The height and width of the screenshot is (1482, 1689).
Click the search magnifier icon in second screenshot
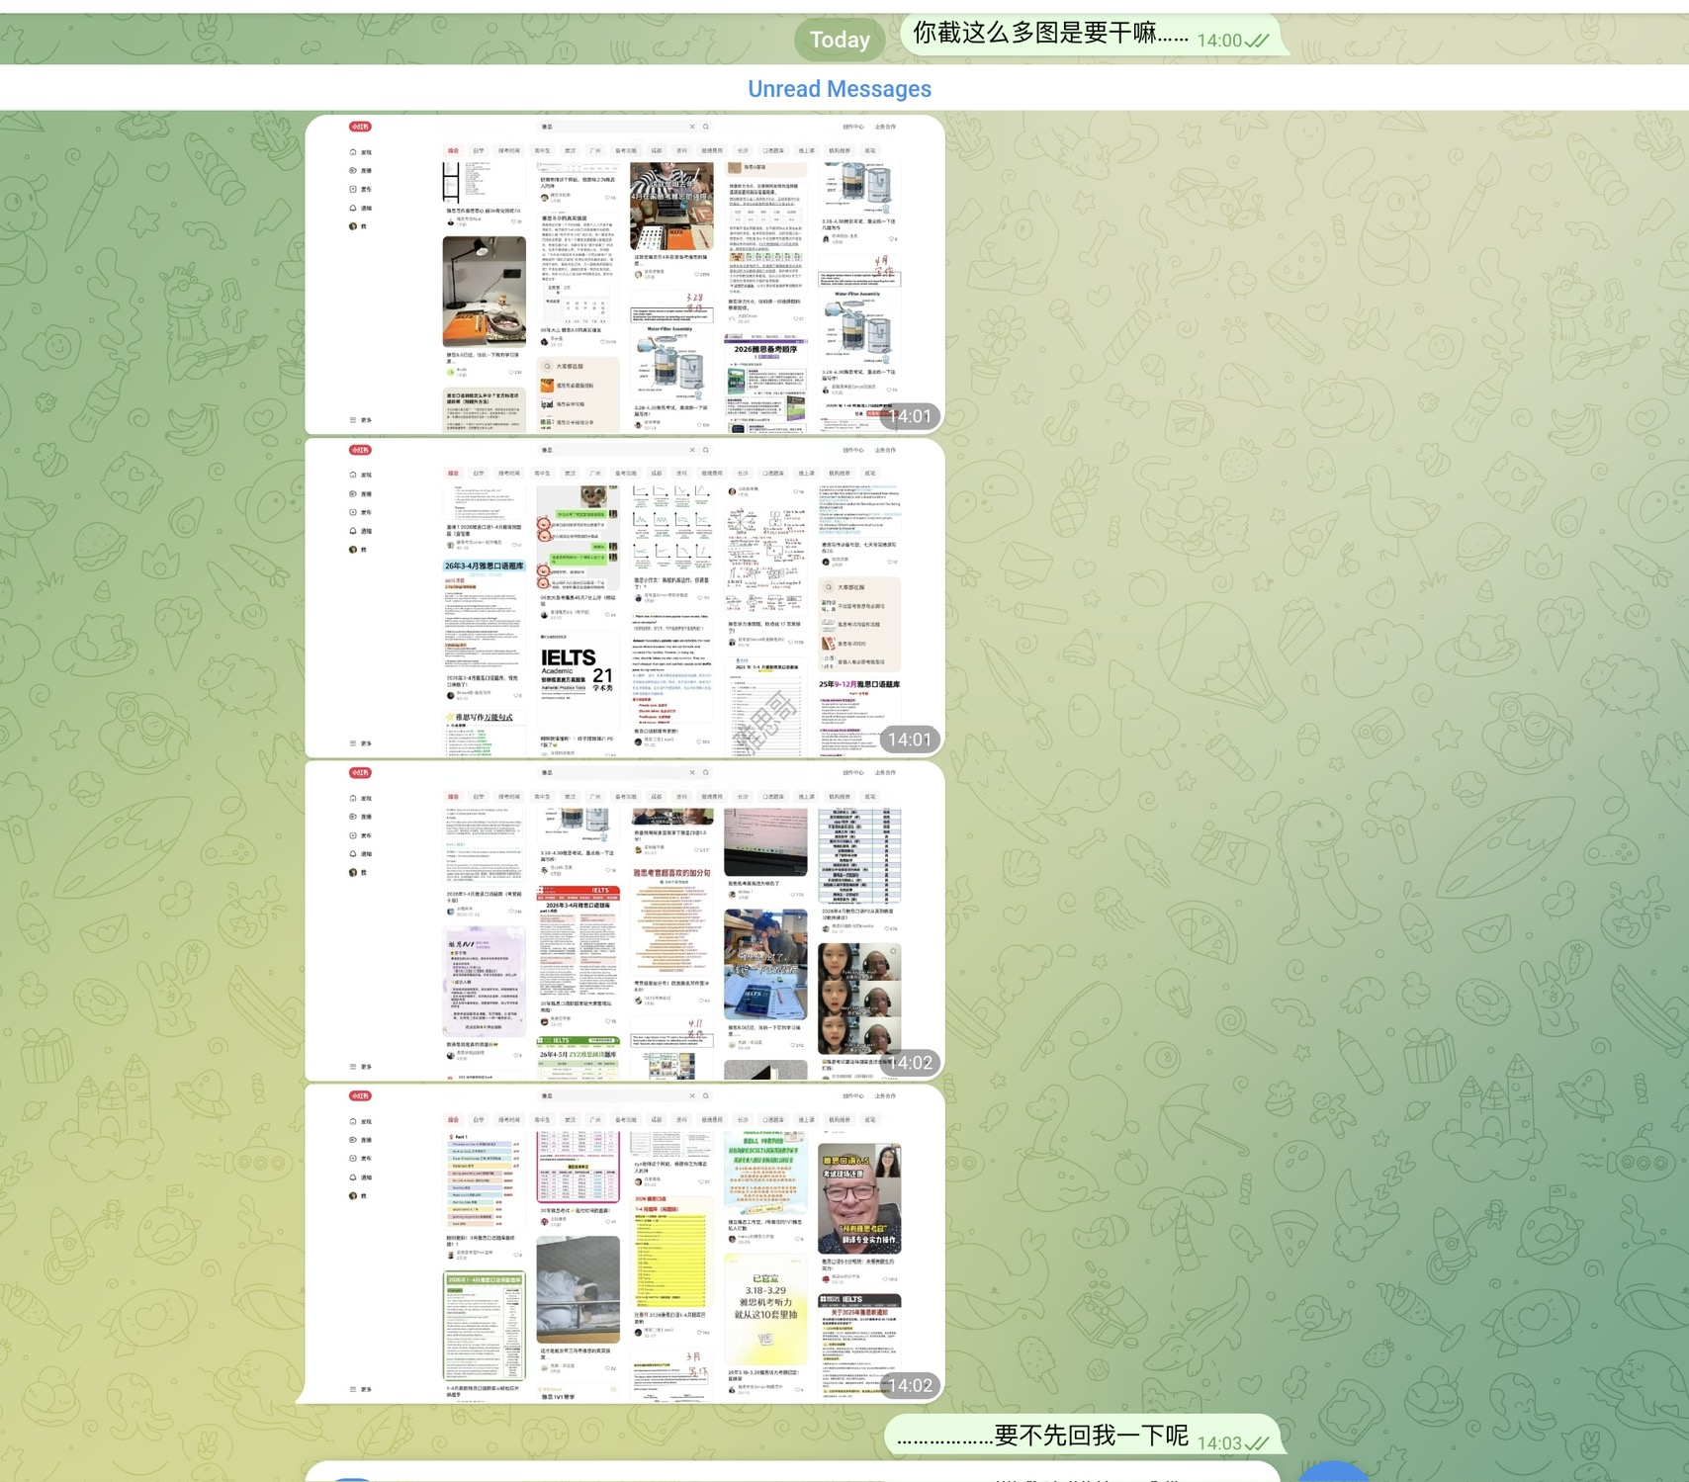coord(706,450)
